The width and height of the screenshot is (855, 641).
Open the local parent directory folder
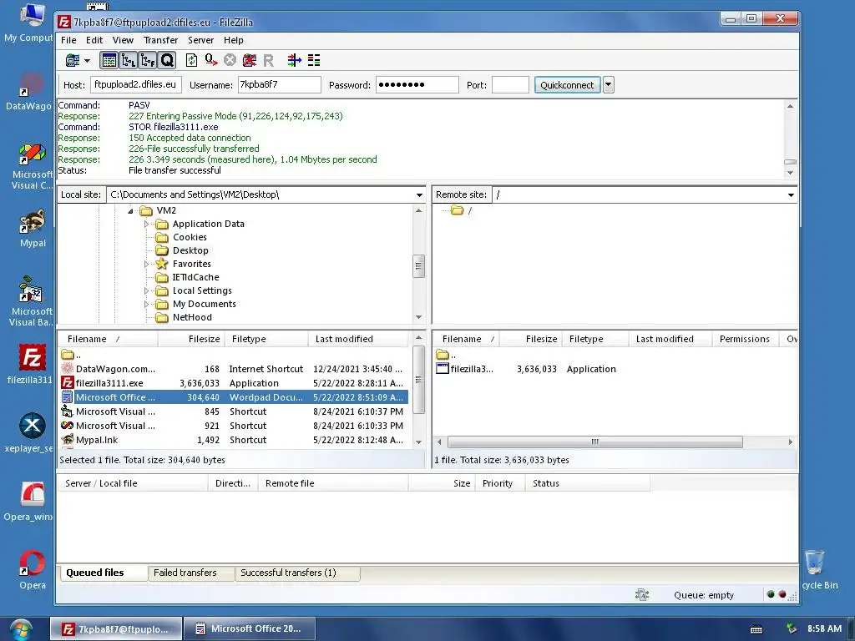(x=67, y=355)
